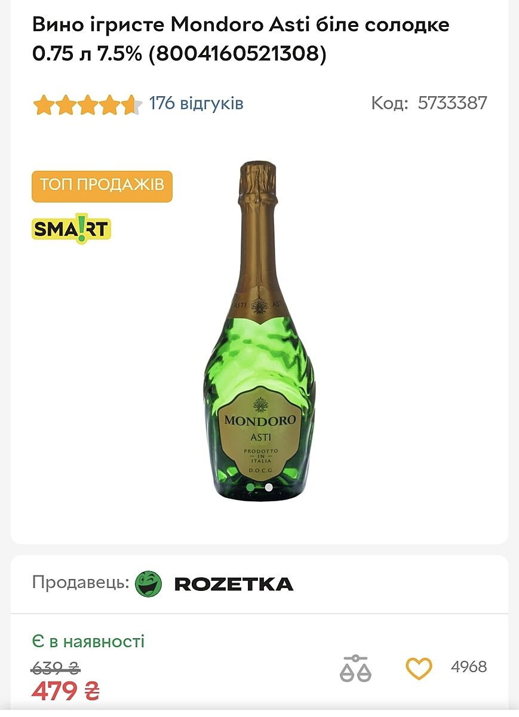Image resolution: width=519 pixels, height=717 pixels.
Task: Click the Продавець label
Action: coord(81,583)
